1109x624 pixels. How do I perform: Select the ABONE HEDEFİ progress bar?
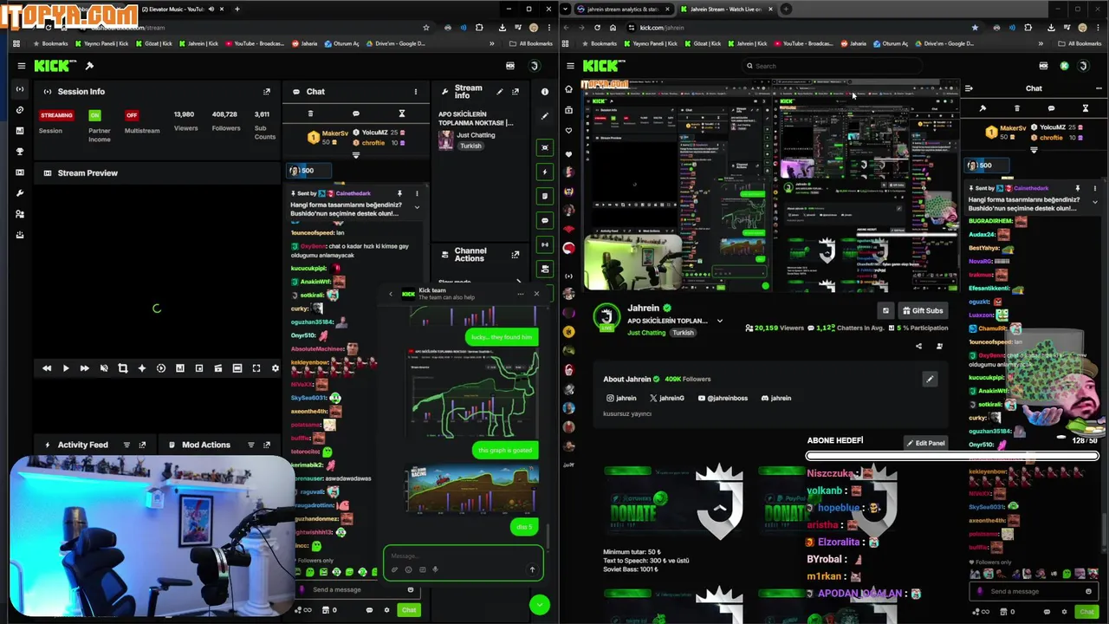pyautogui.click(x=951, y=455)
